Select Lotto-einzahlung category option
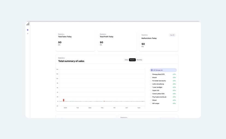Viewport: 226px width, 139px height. coord(151,84)
